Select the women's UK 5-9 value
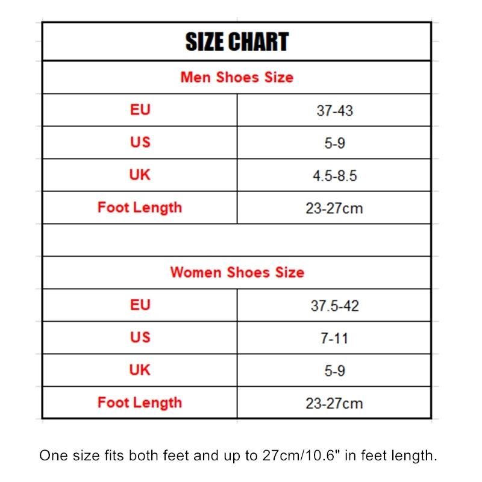Viewport: 482px width, 482px height. [x=334, y=371]
